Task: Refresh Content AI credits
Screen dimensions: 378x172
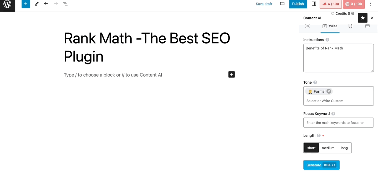Action: point(333,13)
